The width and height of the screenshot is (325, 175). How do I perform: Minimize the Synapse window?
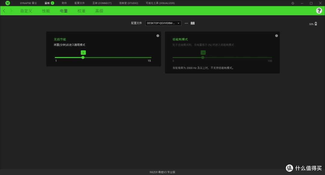[x=302, y=3]
